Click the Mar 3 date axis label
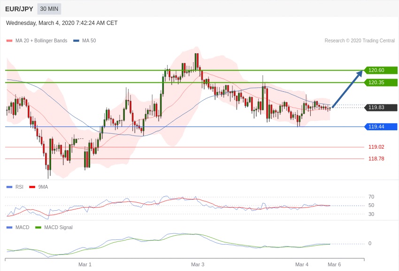The image size is (399, 271). 198,264
